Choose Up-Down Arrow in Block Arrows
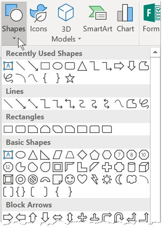This screenshot has height=228, width=162. tap(70, 218)
